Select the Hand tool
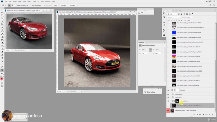Image resolution: width=217 pixels, height=122 pixels. 2,67
